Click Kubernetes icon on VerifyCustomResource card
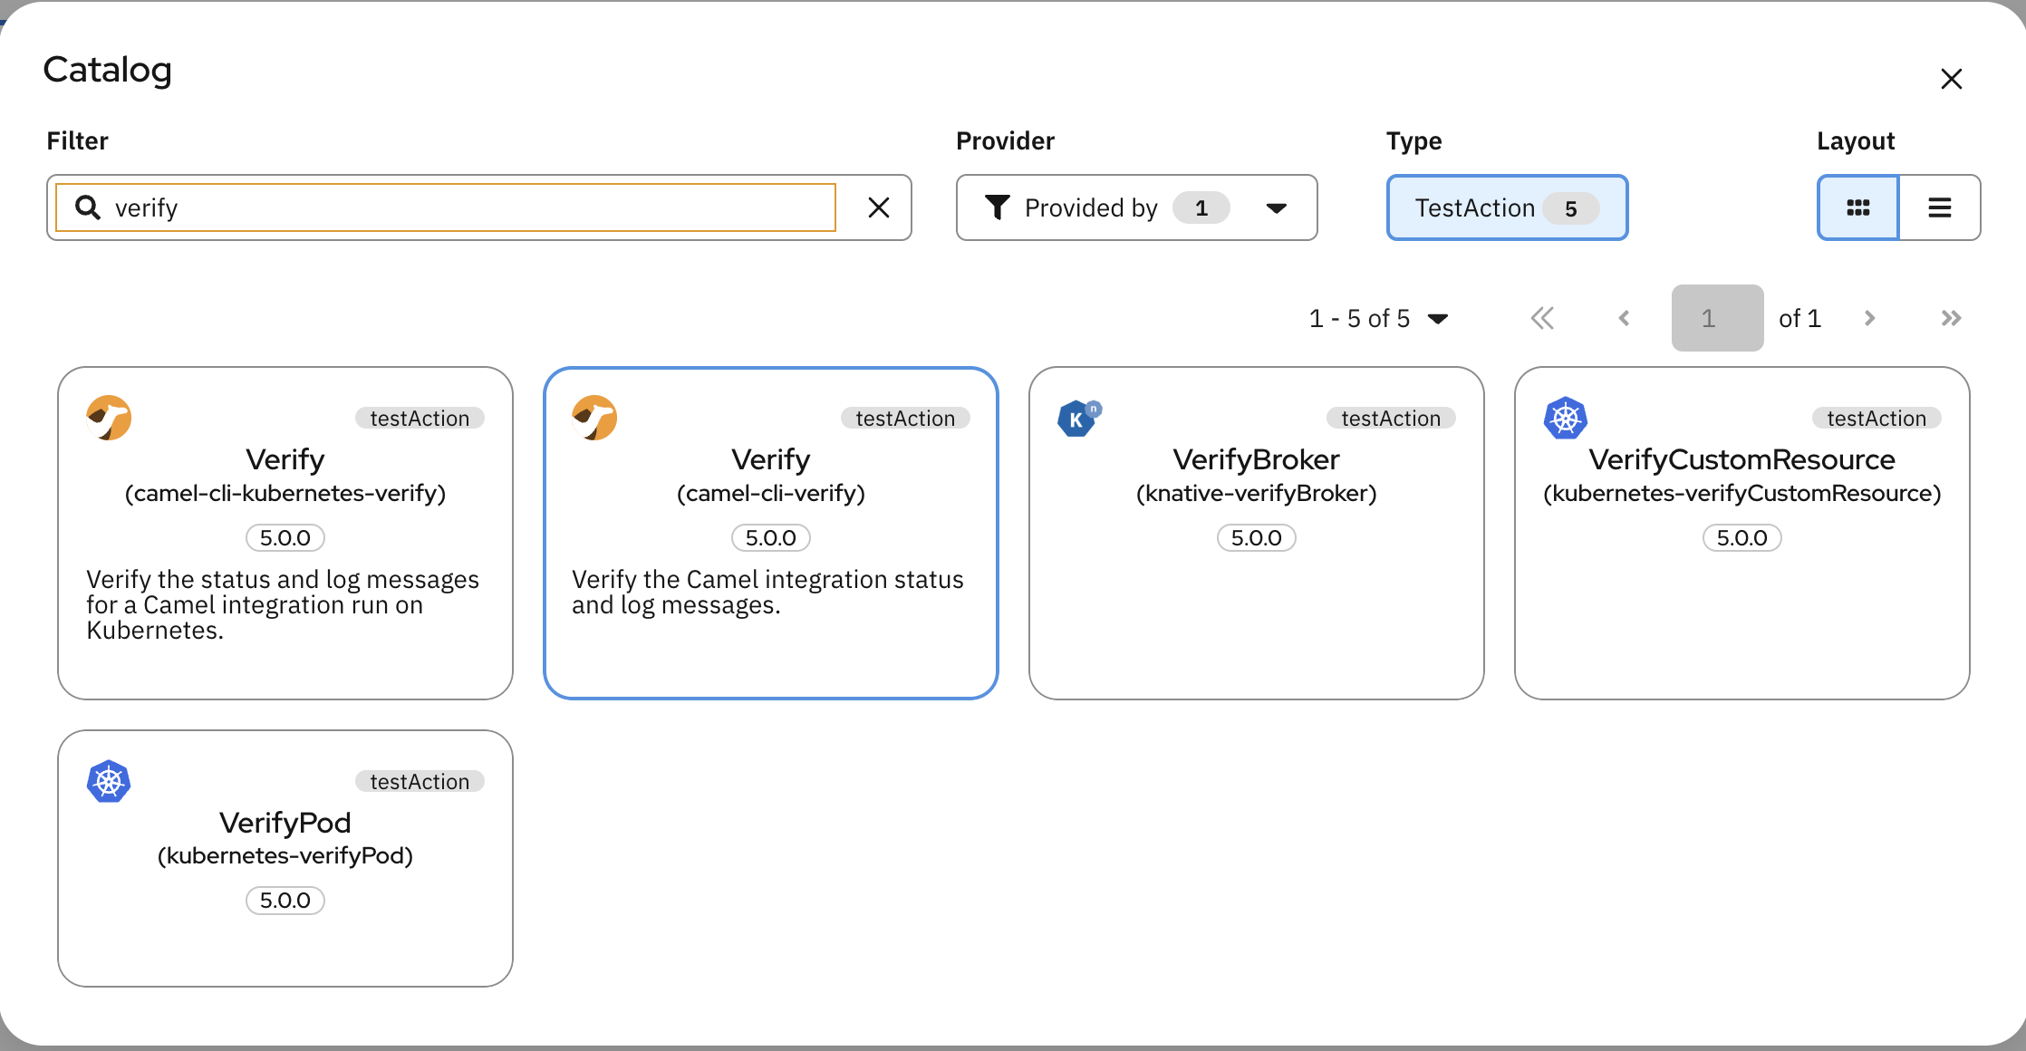Viewport: 2026px width, 1051px height. pyautogui.click(x=1565, y=419)
